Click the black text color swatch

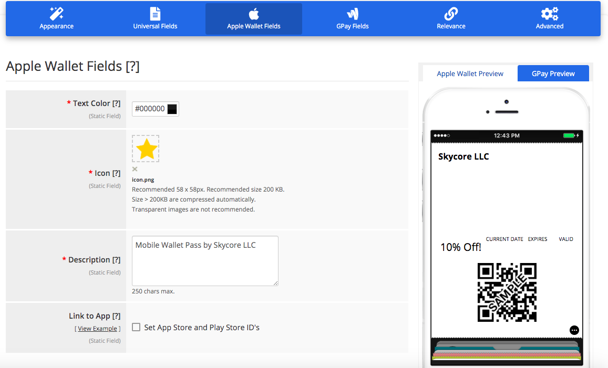click(172, 109)
